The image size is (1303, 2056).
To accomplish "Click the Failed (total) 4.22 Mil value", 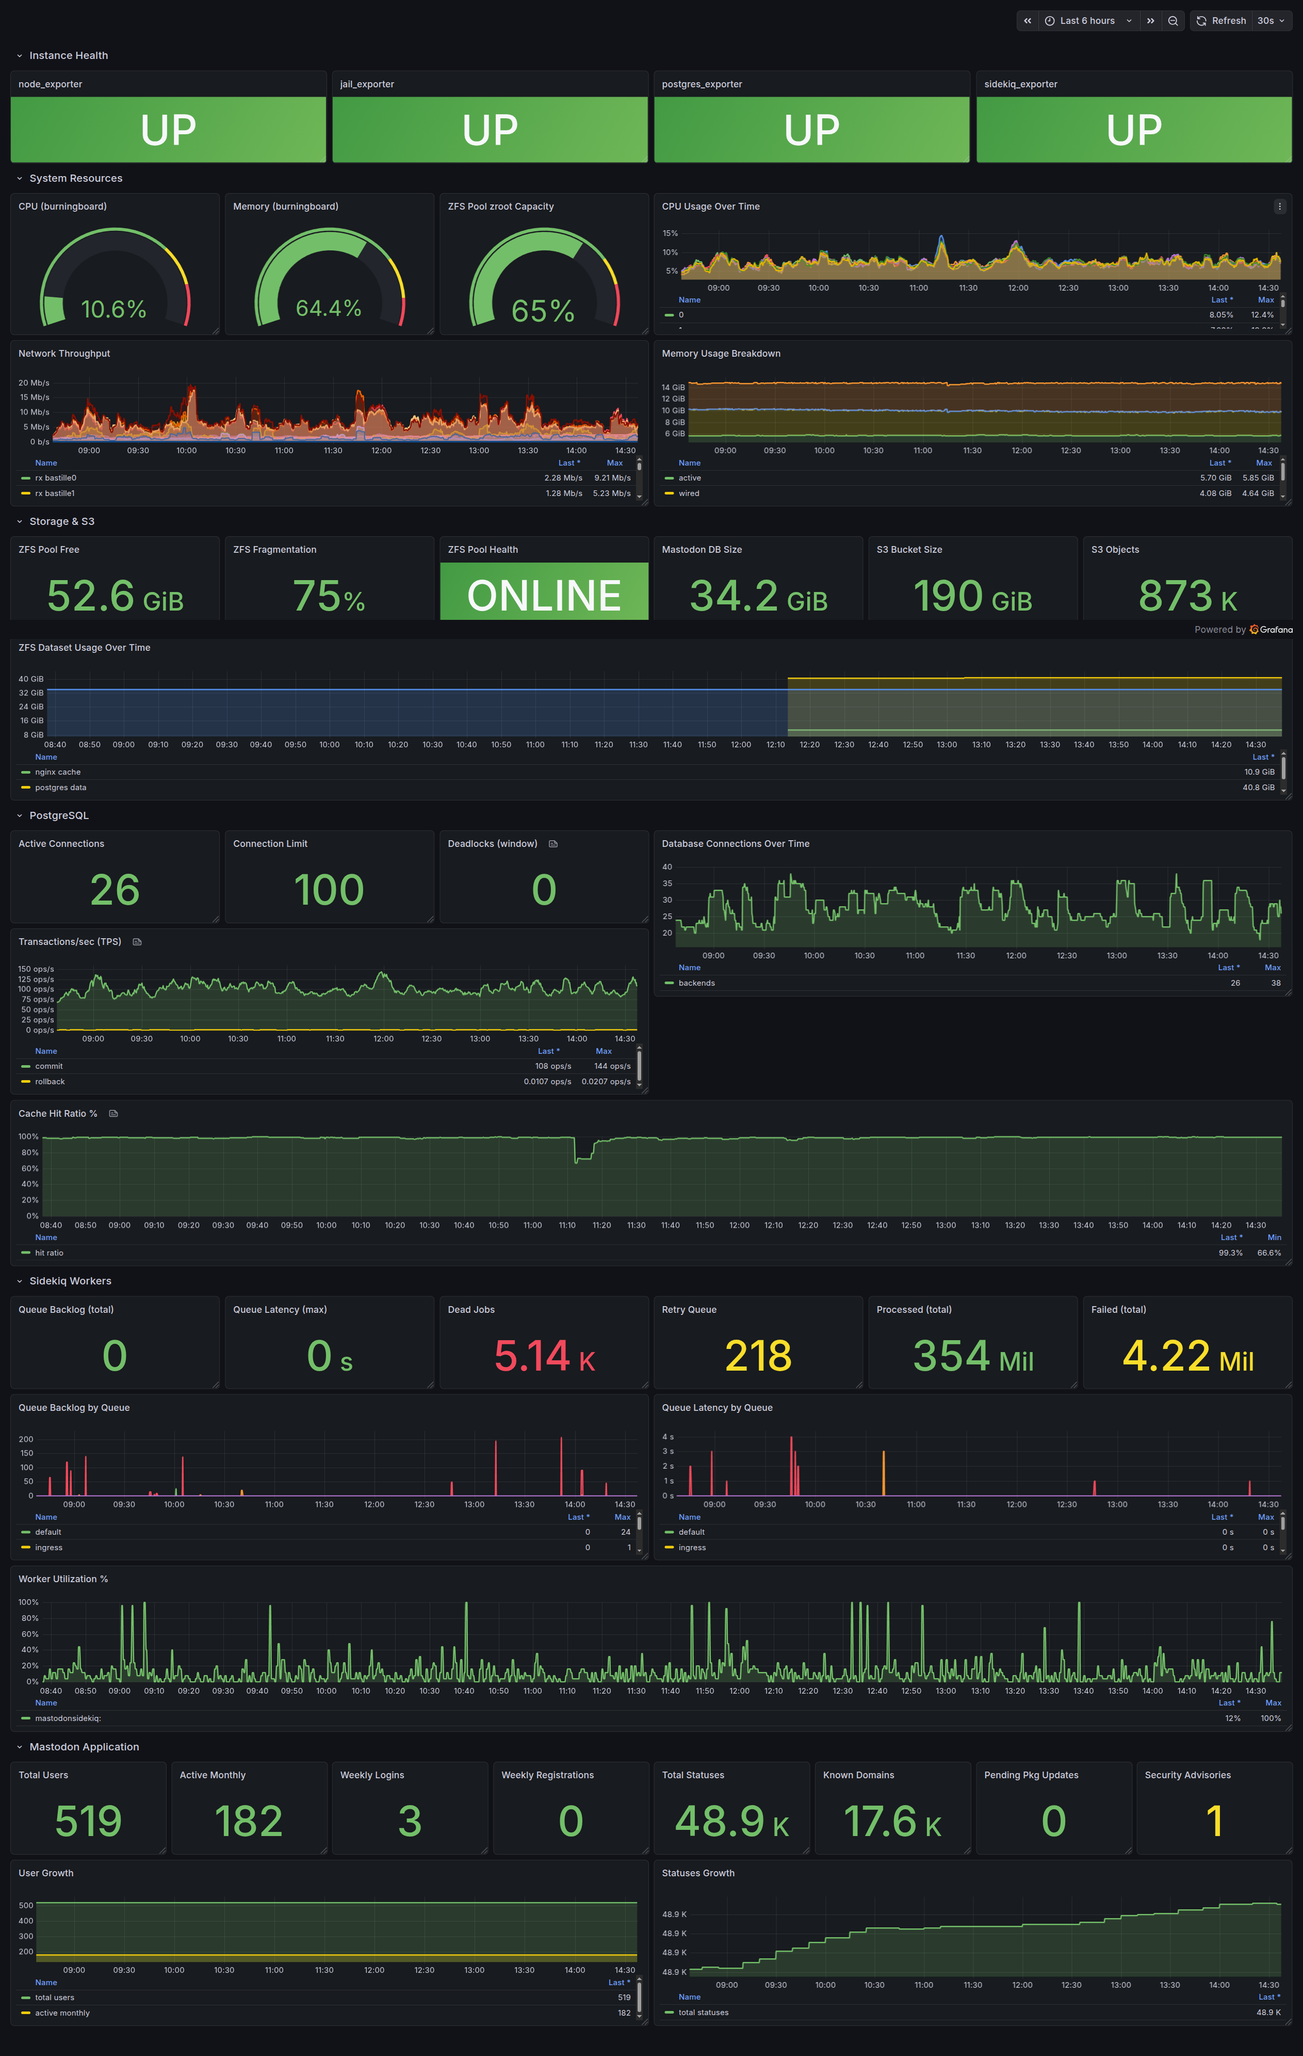I will [x=1188, y=1356].
